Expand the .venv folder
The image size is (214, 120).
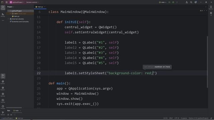[10, 14]
